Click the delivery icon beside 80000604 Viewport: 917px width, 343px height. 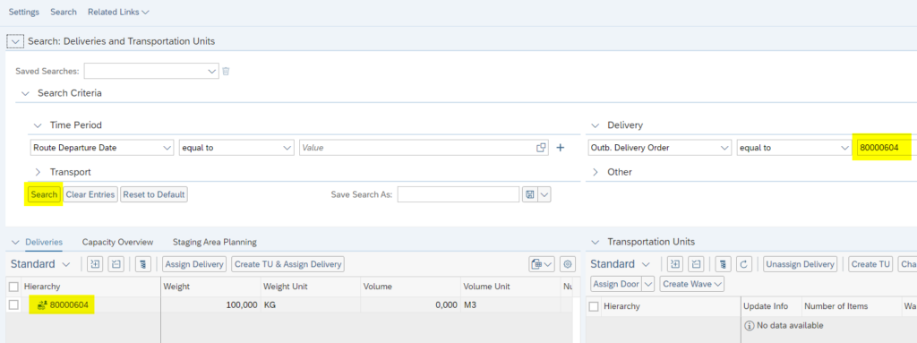click(42, 305)
